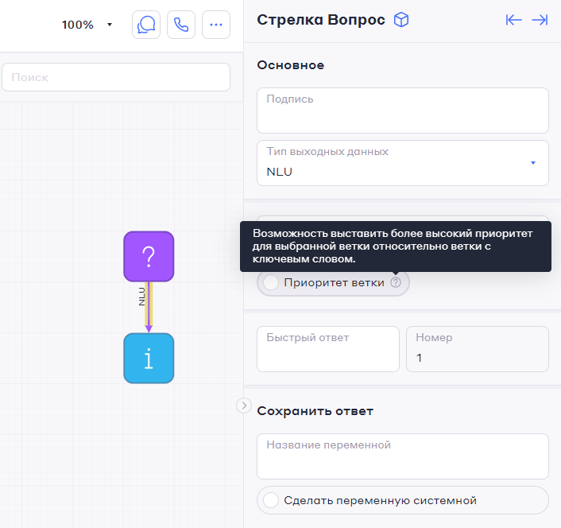Open the chat test icon
The width and height of the screenshot is (561, 528).
[x=146, y=25]
